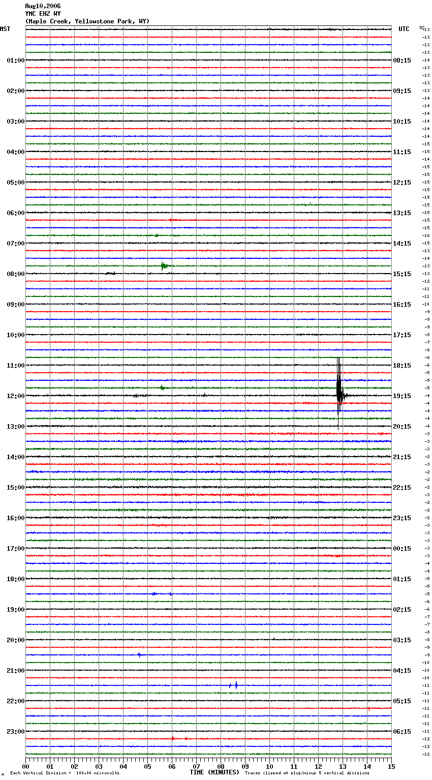
Task: Select the 14:00 MST row label
Action: click(x=16, y=457)
